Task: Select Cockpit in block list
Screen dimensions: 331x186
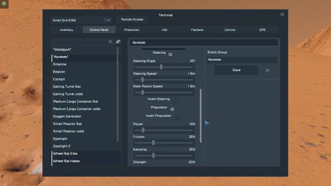Action: [x=84, y=79]
